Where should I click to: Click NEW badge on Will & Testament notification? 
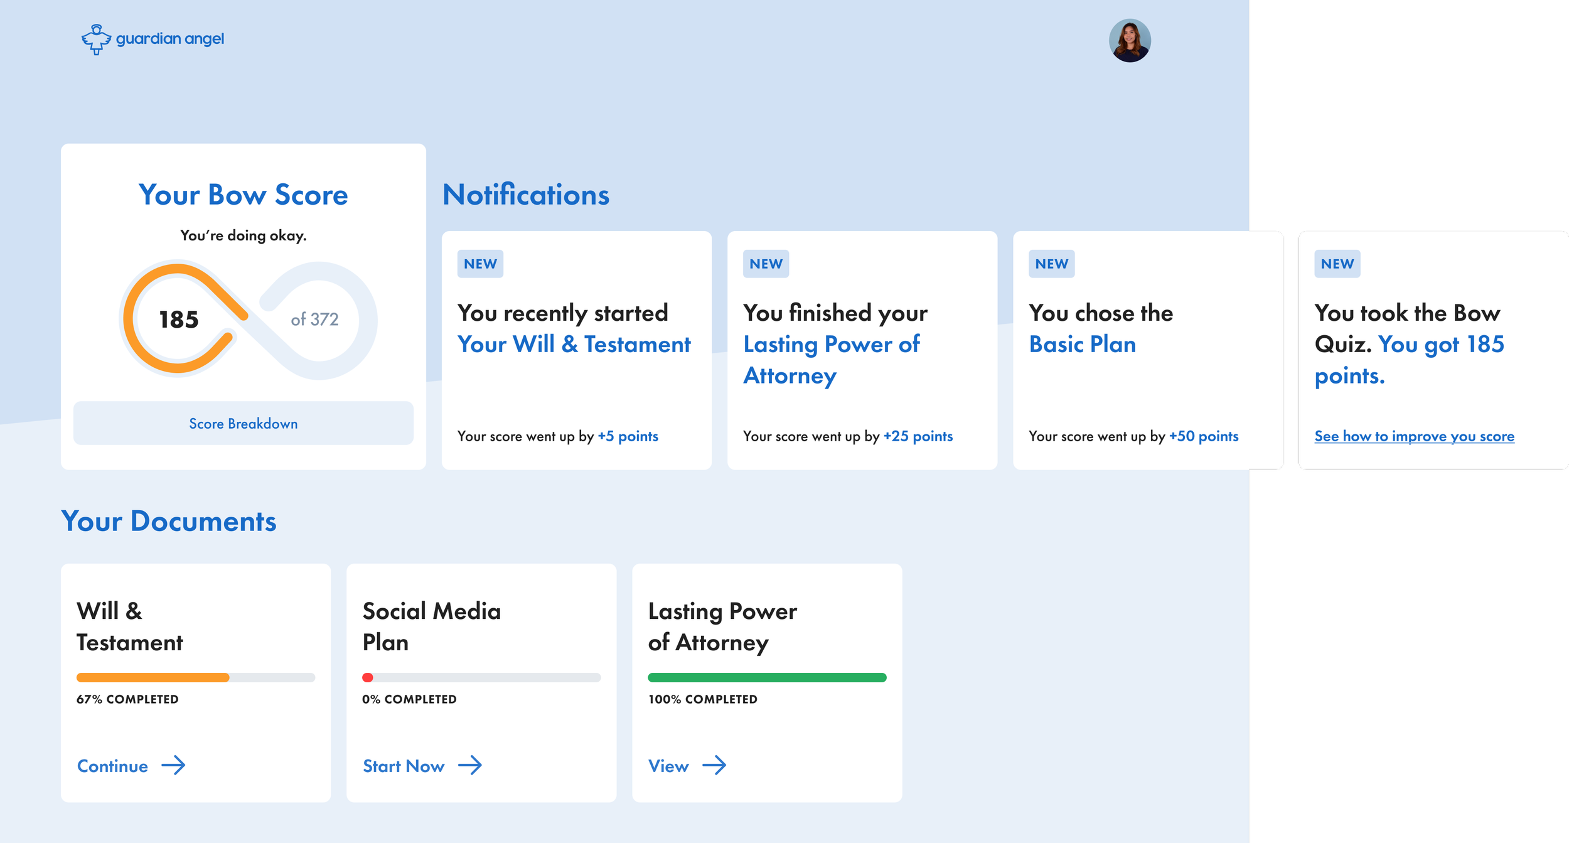[480, 264]
